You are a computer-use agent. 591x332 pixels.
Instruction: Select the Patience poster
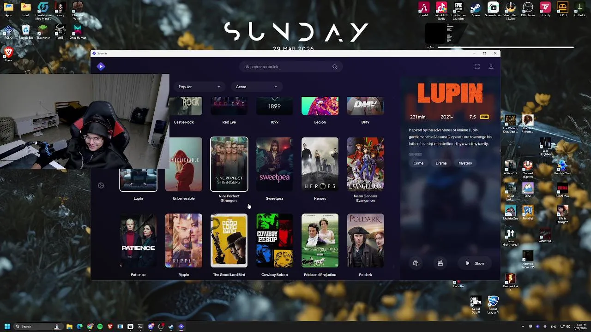click(138, 240)
